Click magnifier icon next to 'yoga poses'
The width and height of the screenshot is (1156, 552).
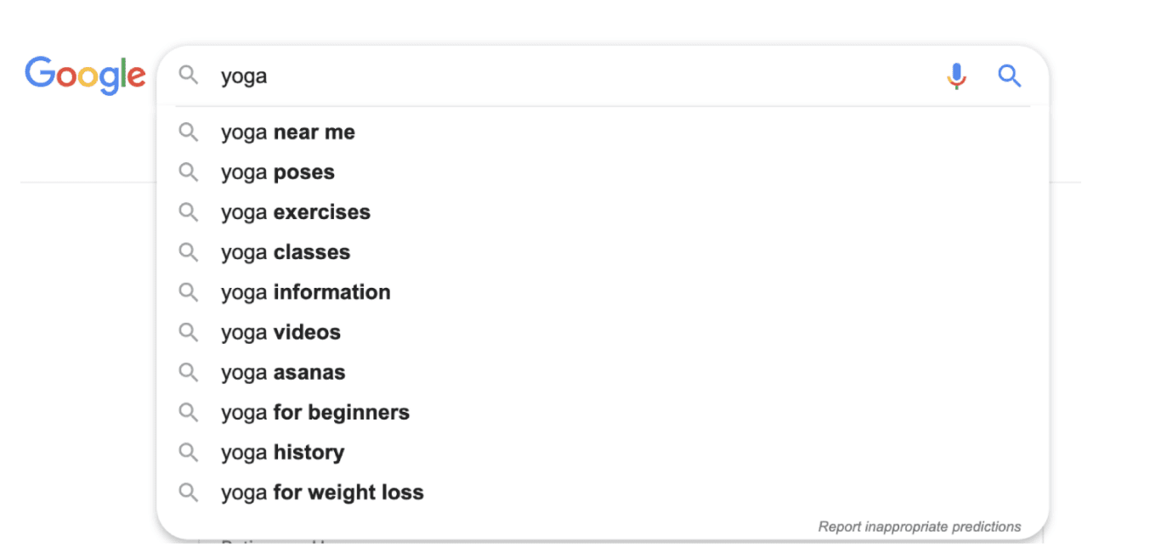[x=188, y=172]
